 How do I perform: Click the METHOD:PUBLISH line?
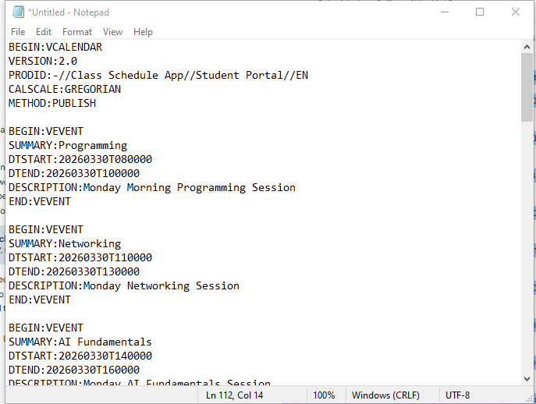52,103
